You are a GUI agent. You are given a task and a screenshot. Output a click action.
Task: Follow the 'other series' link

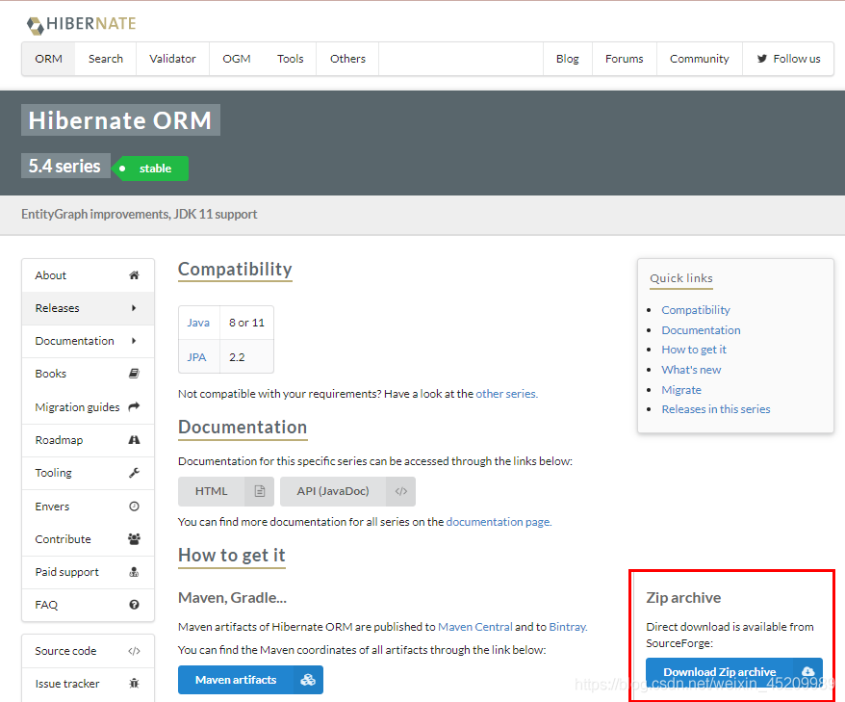506,394
